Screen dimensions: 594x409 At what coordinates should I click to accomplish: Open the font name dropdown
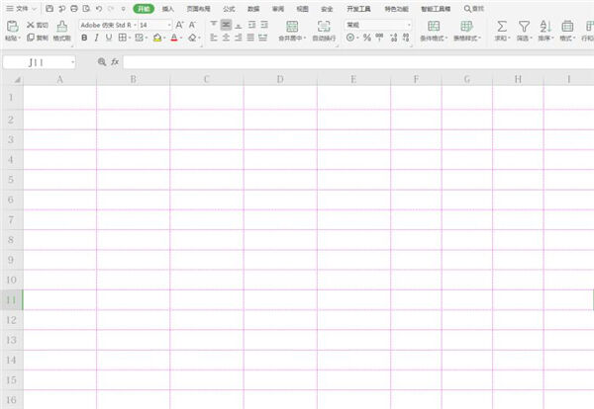pyautogui.click(x=135, y=25)
